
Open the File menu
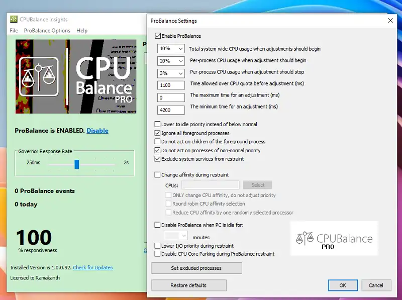coord(14,31)
